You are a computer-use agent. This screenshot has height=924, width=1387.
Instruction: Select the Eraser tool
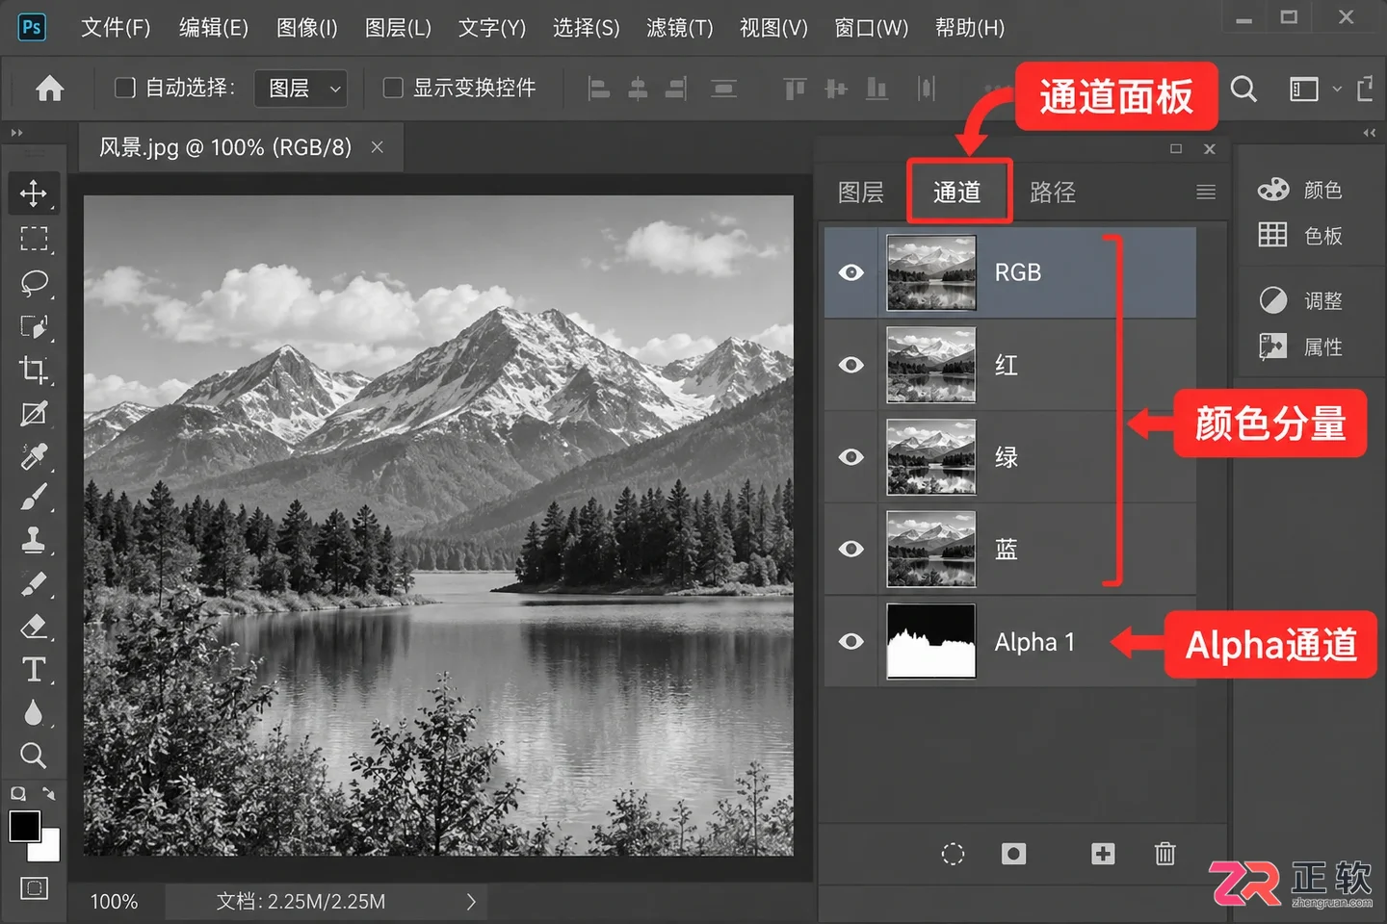pos(34,627)
